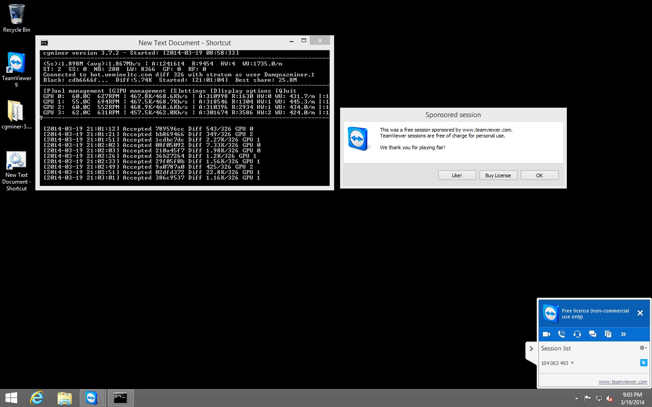Click the TeamViewer logo in the session panel

click(551, 313)
